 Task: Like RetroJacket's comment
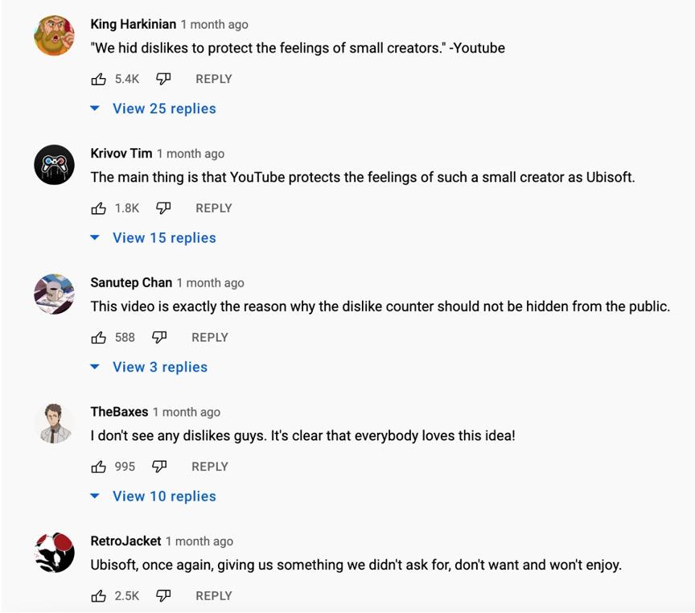pyautogui.click(x=99, y=596)
